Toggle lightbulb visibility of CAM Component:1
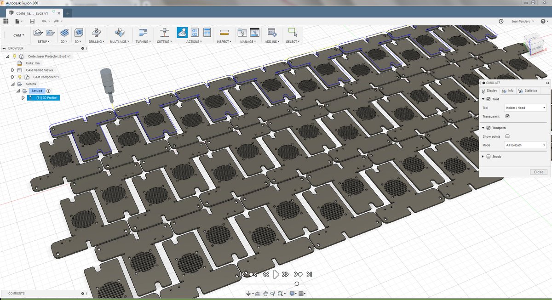 coord(20,77)
